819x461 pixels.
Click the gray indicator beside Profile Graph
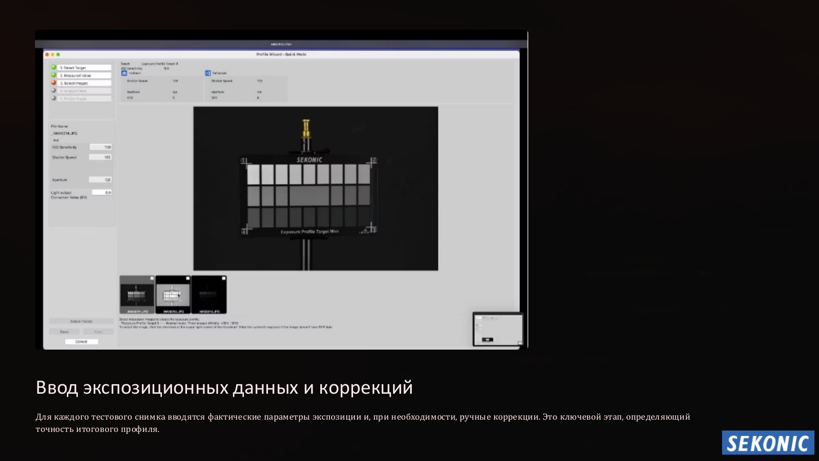click(x=54, y=98)
